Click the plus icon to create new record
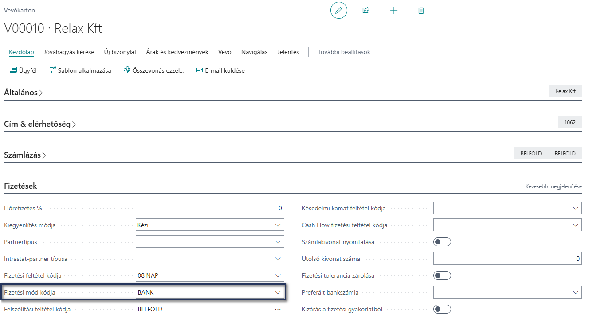589x322 pixels. pyautogui.click(x=393, y=10)
